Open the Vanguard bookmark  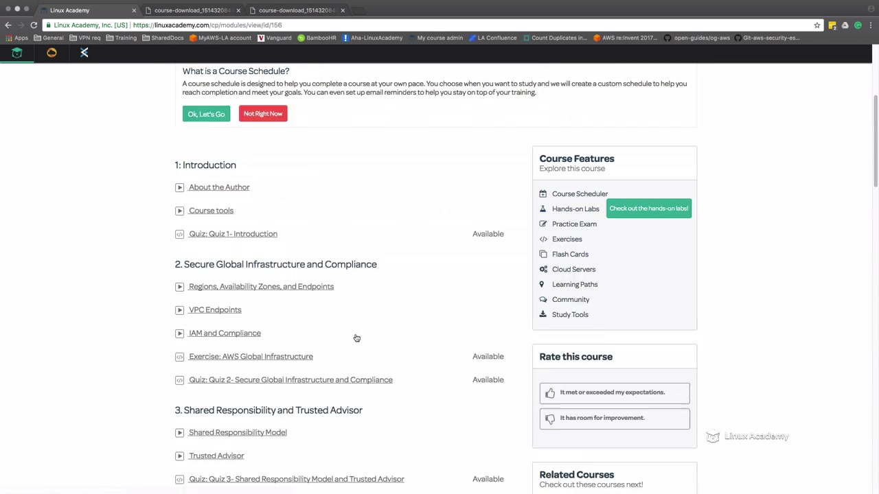pyautogui.click(x=275, y=38)
